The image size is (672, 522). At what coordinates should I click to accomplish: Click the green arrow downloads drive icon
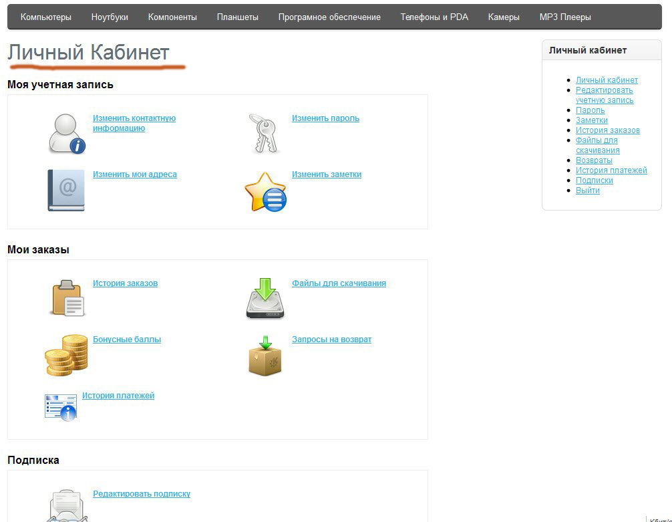(265, 298)
